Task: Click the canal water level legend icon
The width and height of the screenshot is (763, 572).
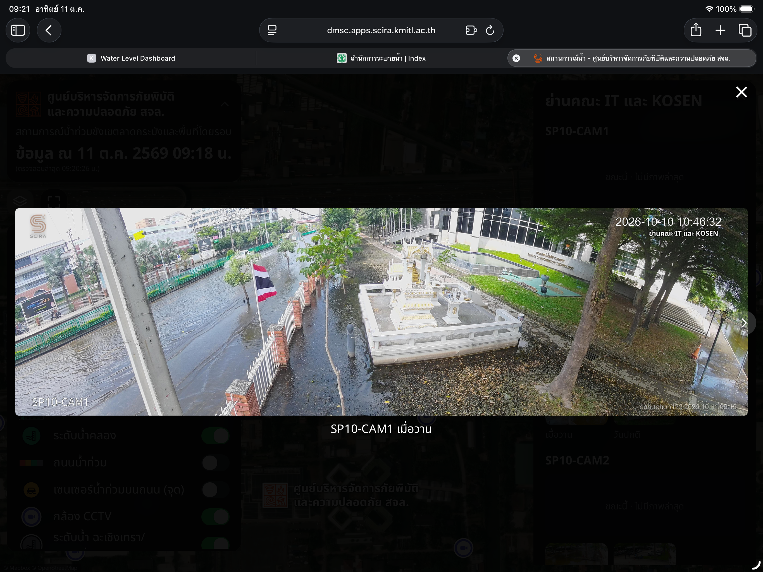Action: coord(31,436)
